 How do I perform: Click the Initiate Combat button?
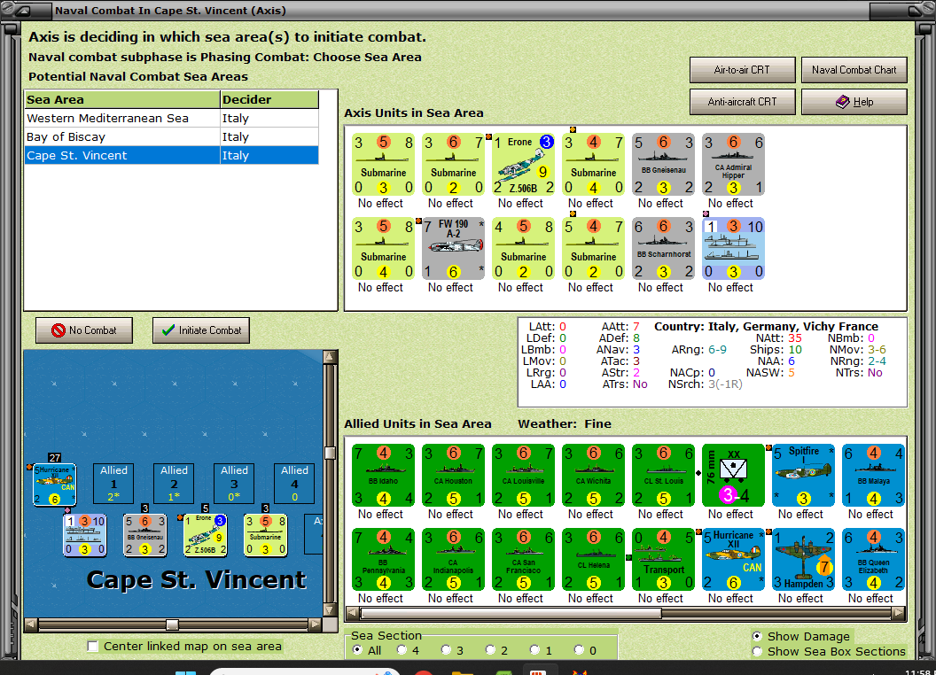click(201, 330)
